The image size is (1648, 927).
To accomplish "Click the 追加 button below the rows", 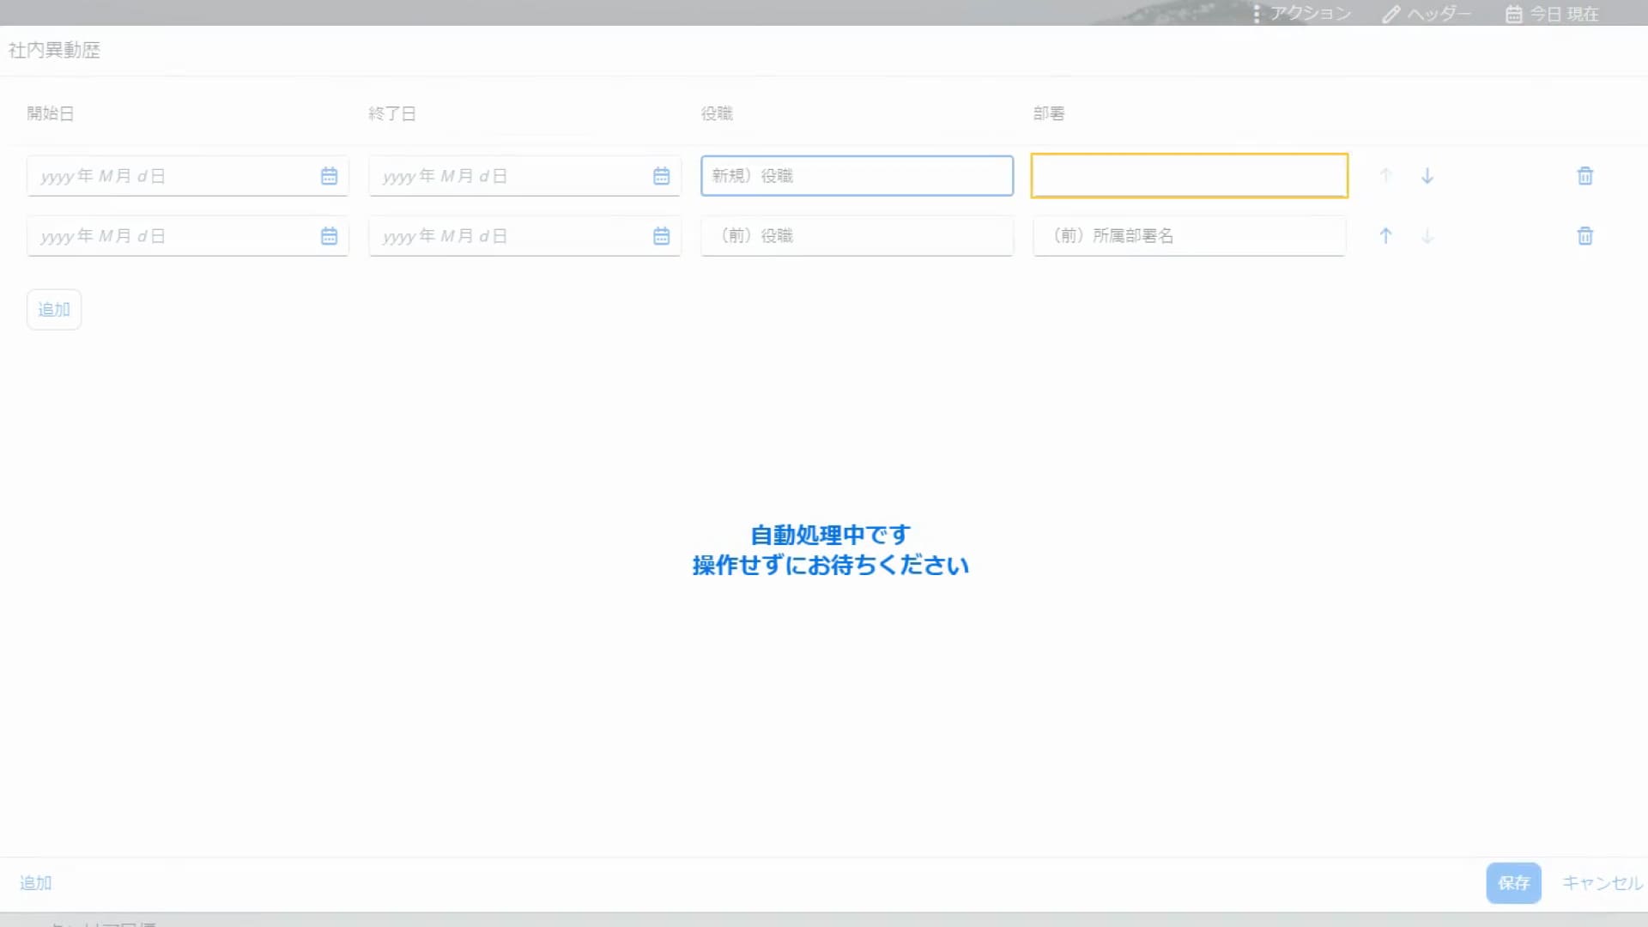I will point(54,309).
